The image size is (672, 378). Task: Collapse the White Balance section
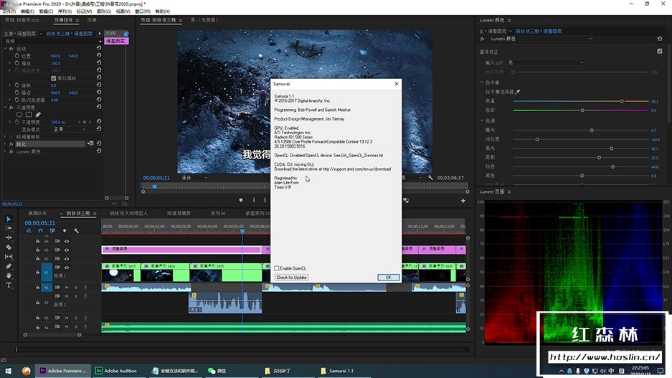tap(482, 82)
